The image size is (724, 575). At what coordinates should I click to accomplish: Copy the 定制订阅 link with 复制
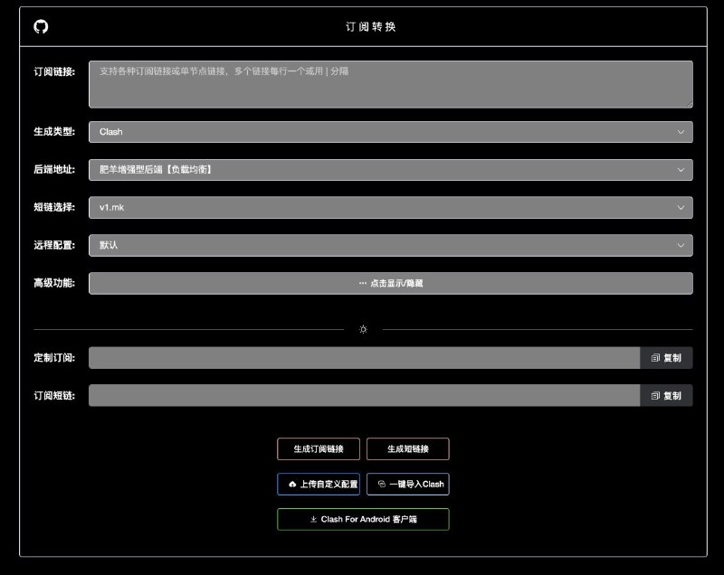pyautogui.click(x=666, y=358)
